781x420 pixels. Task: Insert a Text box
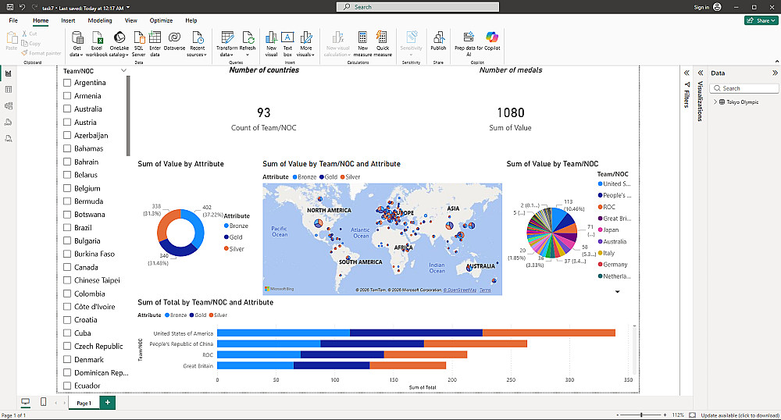(x=287, y=44)
